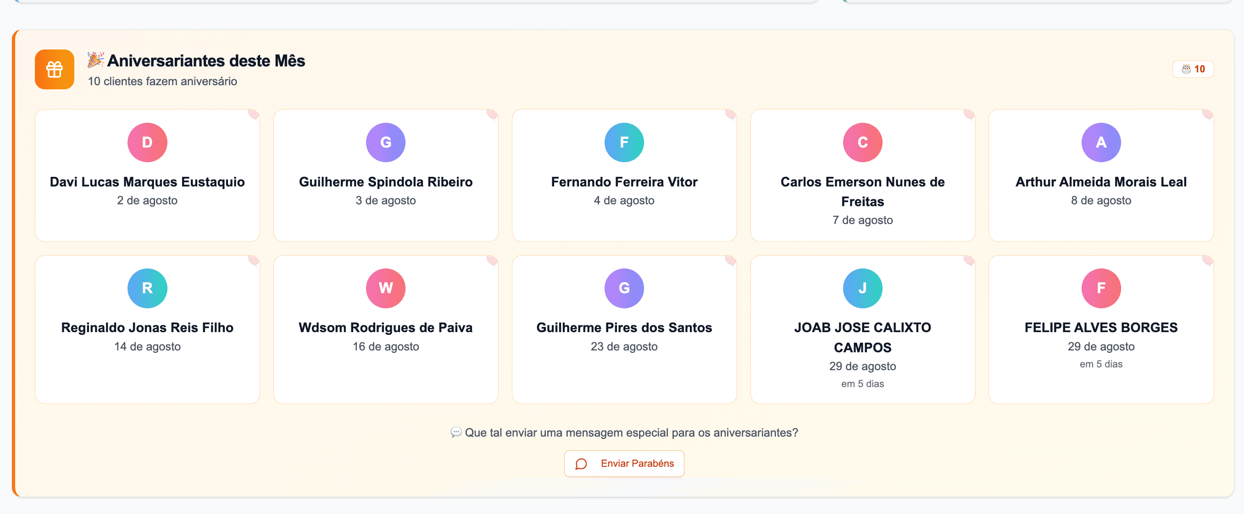Click Wdsom Rodrigues's W avatar
Screen dimensions: 1244x514
(385, 288)
